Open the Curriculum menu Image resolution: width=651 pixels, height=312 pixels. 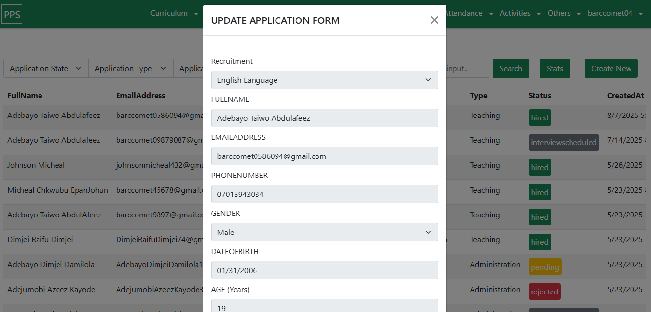(174, 13)
